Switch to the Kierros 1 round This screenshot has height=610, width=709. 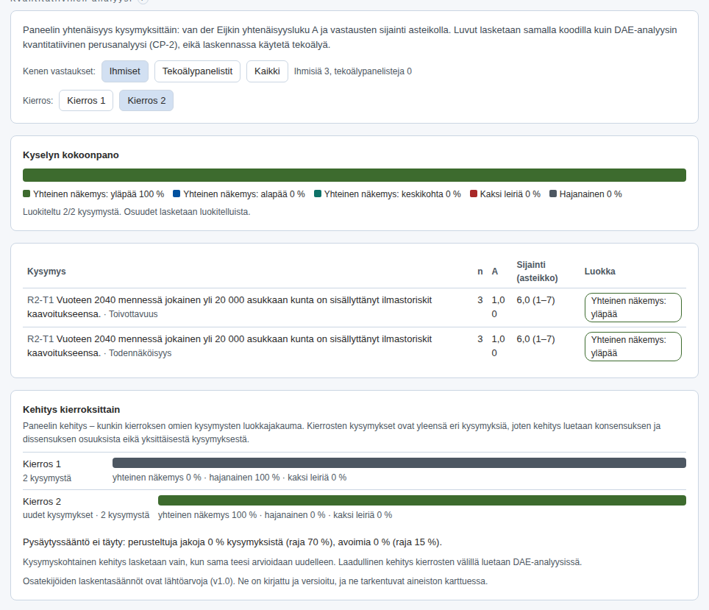tap(86, 101)
